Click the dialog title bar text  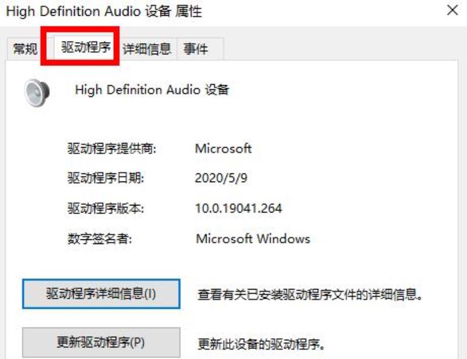point(104,12)
